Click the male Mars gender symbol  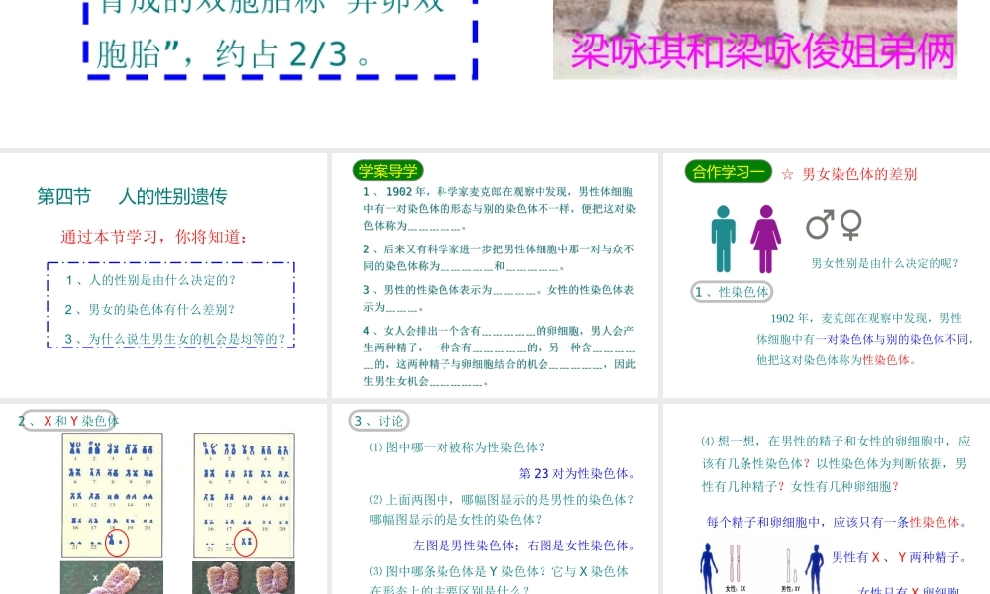820,225
